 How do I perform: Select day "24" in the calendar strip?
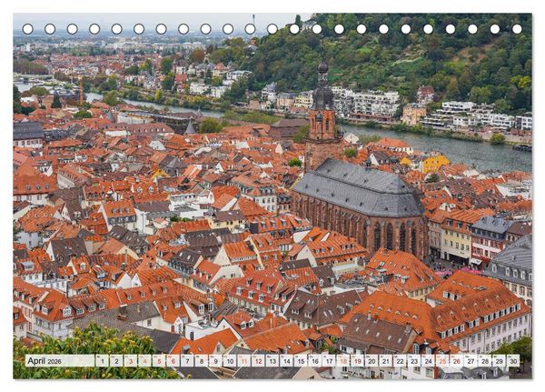tap(429, 361)
